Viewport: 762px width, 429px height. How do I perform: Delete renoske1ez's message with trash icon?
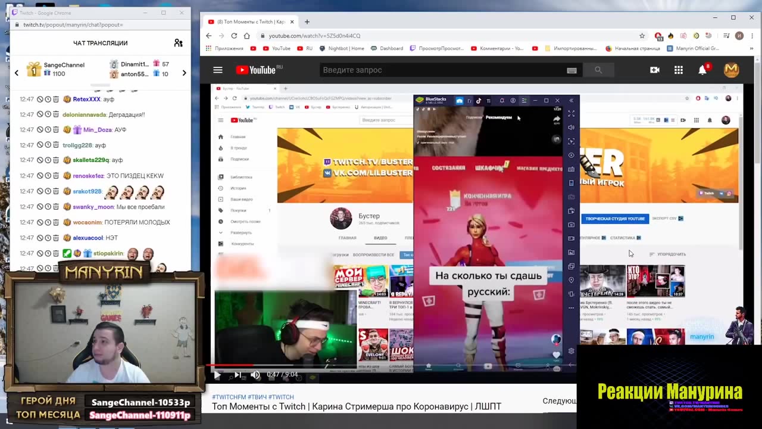click(x=56, y=176)
